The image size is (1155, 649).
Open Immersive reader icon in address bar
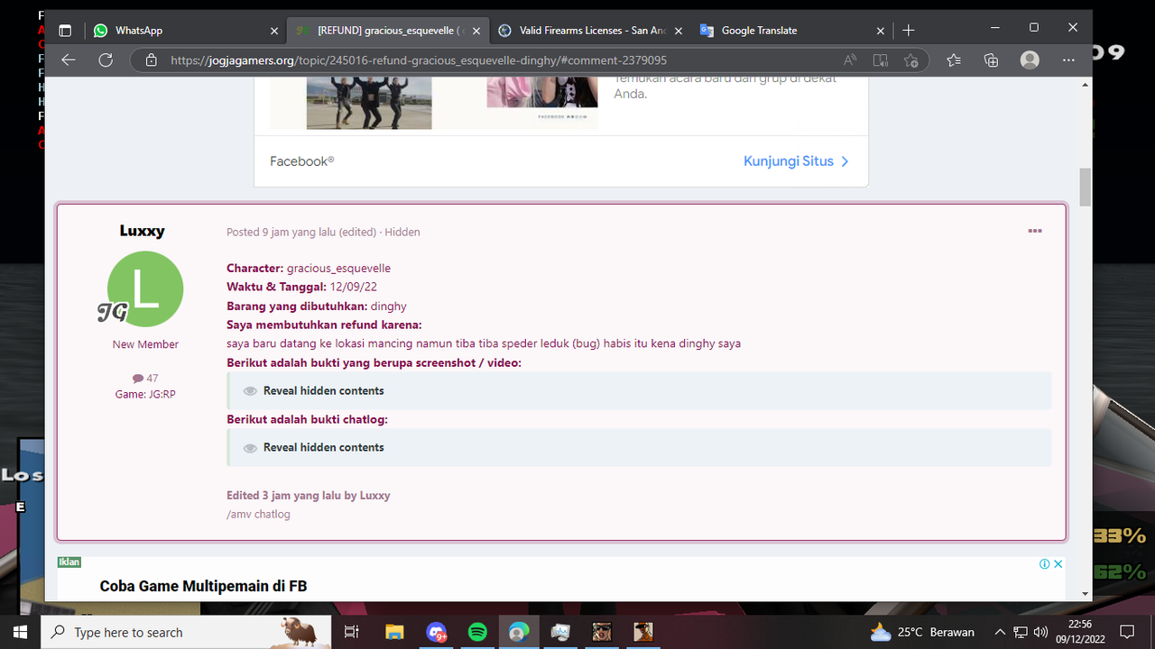[x=881, y=60]
